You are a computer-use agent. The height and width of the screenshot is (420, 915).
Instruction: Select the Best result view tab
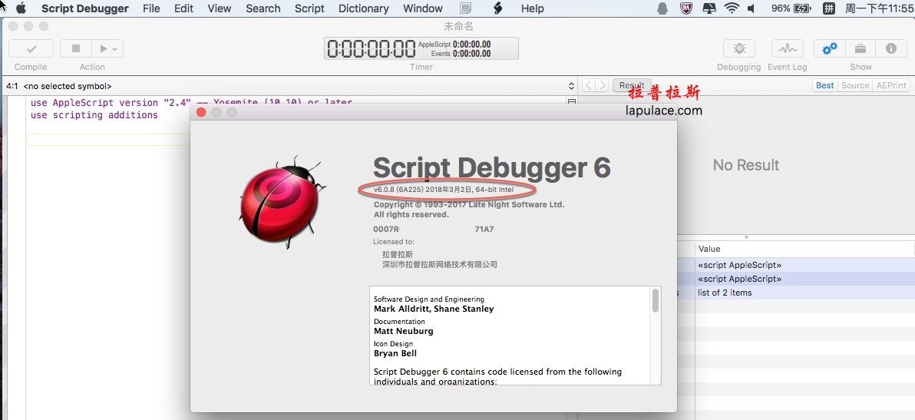[825, 85]
